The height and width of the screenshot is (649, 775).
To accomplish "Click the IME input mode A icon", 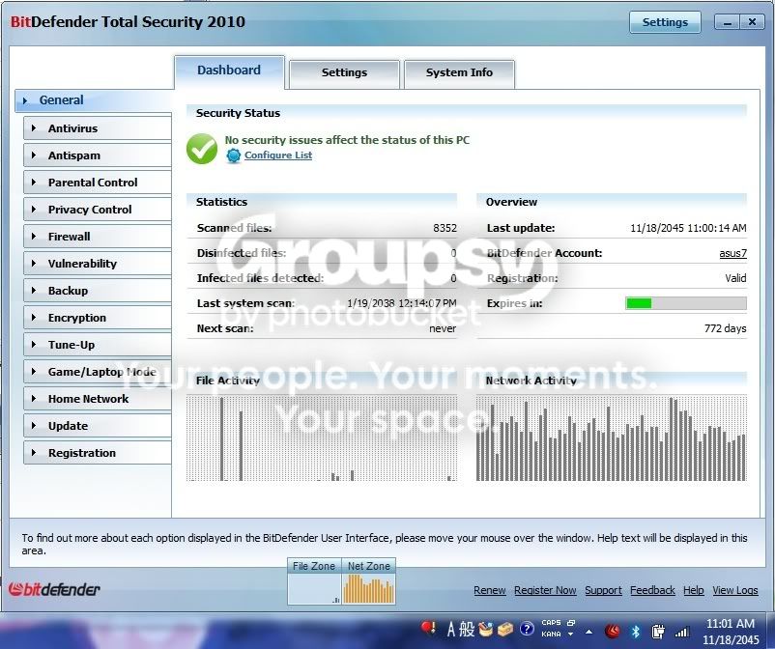I will [x=450, y=630].
